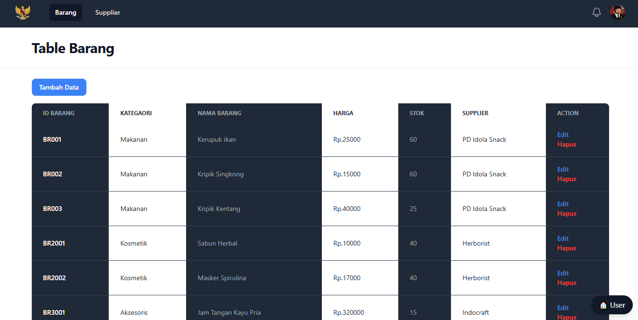
Task: Delete the BR001 row with Hapus
Action: (566, 144)
